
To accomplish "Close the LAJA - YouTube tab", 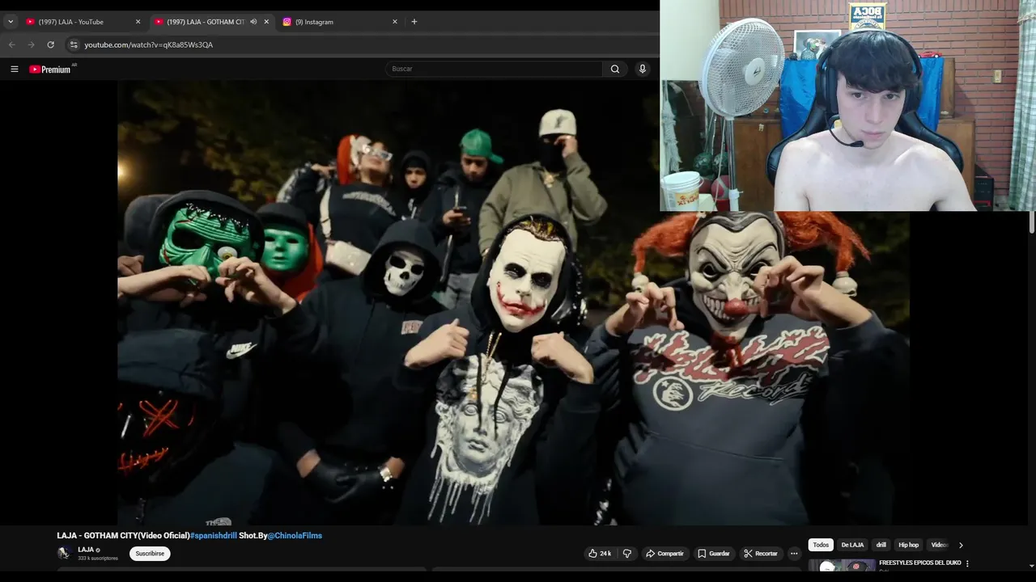I will coord(138,22).
